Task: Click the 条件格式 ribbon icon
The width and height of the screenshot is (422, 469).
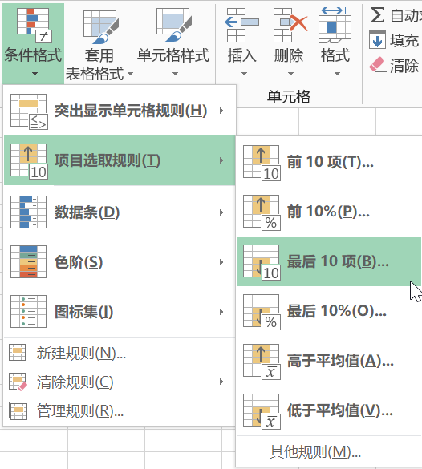Action: (34, 25)
